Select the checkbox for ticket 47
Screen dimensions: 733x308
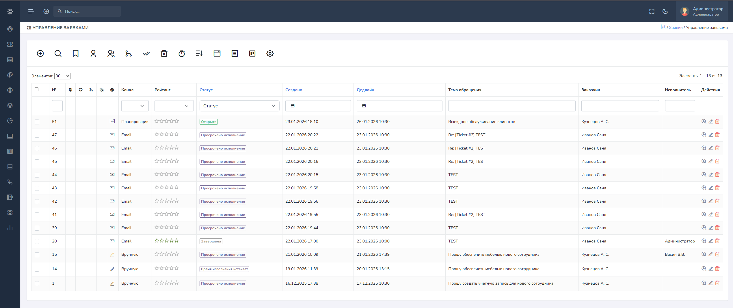(x=37, y=135)
